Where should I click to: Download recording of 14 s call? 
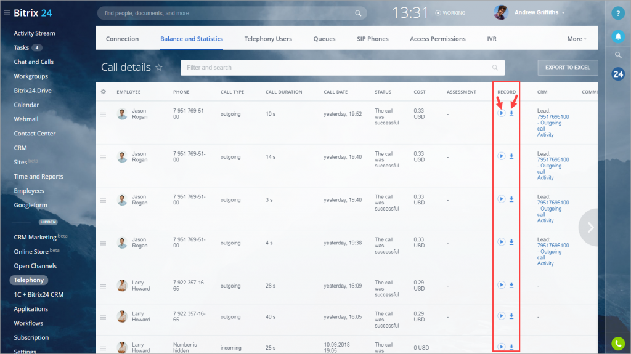pyautogui.click(x=511, y=156)
